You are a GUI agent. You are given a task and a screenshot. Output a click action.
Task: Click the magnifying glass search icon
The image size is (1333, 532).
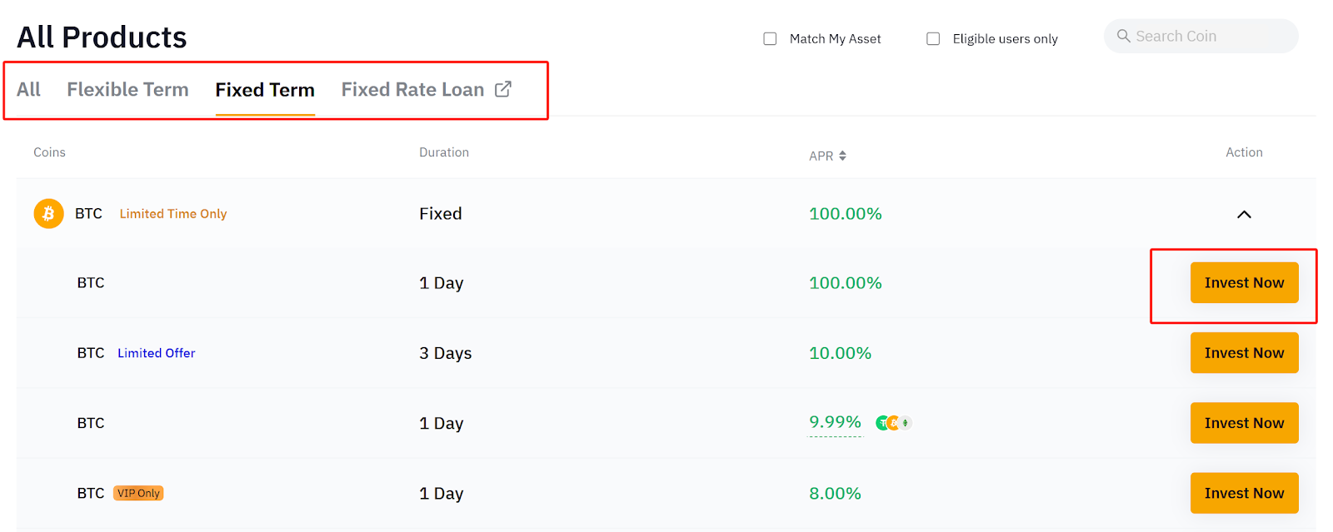1123,37
